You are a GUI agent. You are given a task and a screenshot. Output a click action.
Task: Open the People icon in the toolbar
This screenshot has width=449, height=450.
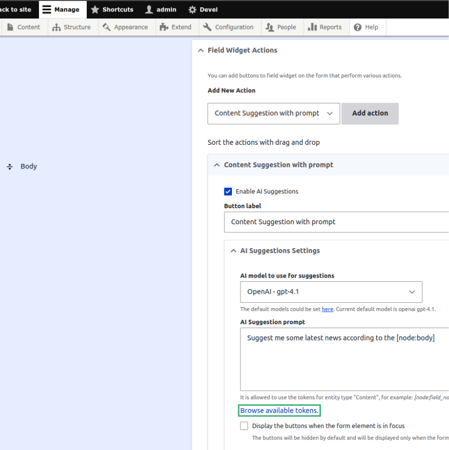pyautogui.click(x=269, y=27)
